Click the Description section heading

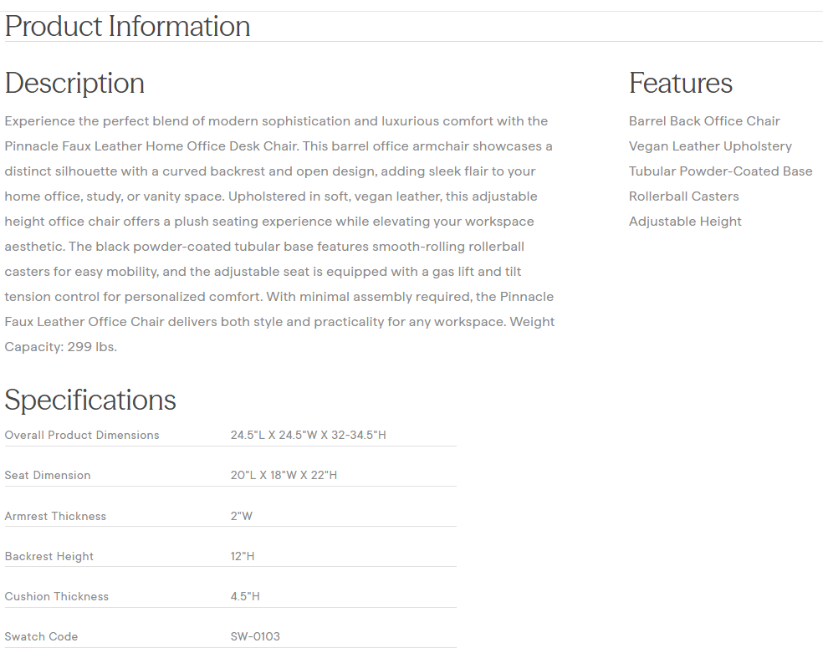[74, 84]
